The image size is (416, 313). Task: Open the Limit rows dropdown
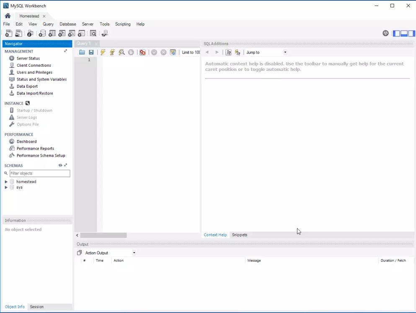tap(191, 52)
